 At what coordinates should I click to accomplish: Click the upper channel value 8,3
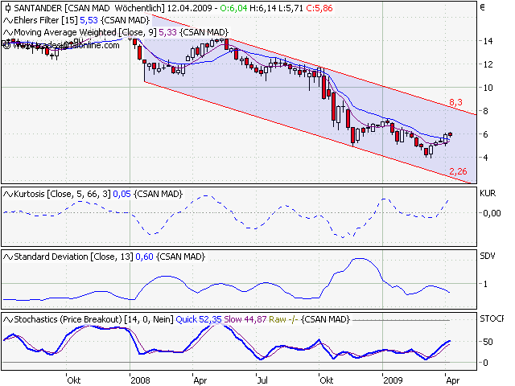pyautogui.click(x=455, y=103)
